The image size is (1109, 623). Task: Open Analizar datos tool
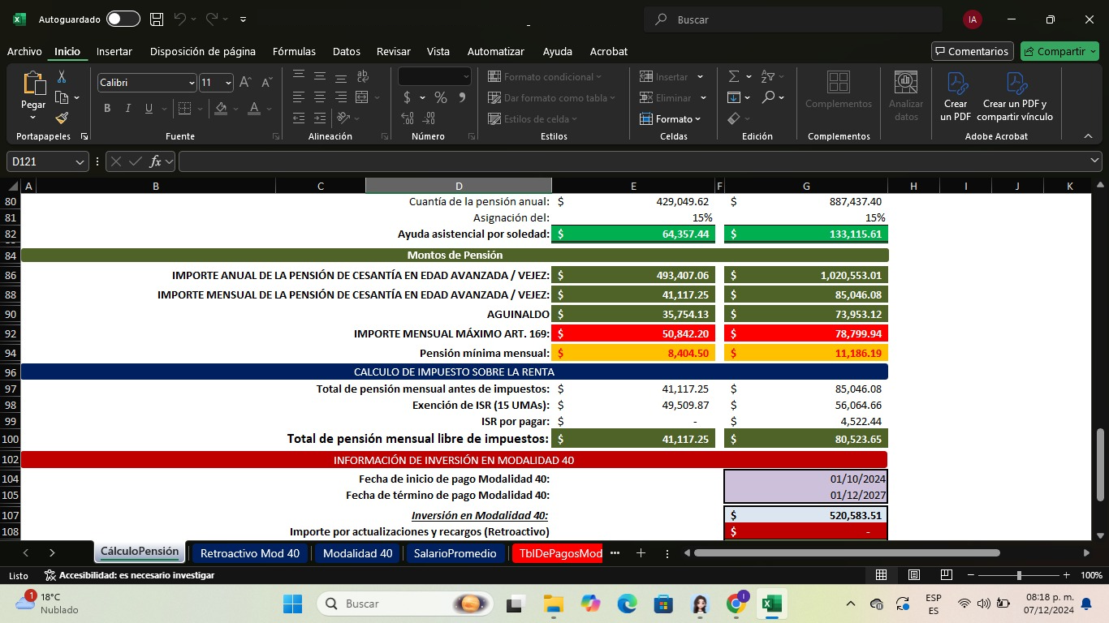905,96
